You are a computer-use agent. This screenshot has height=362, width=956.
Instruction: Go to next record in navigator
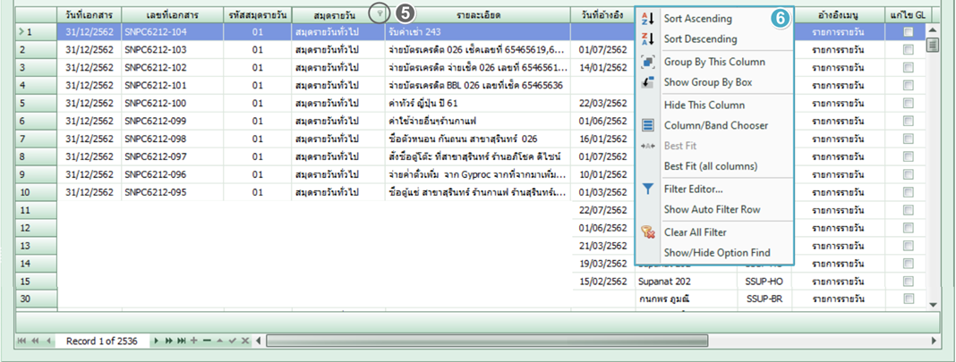(x=157, y=341)
